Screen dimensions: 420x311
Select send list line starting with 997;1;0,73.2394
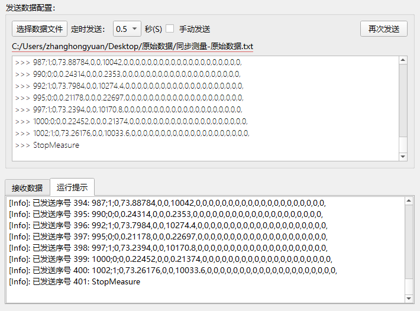click(129, 109)
